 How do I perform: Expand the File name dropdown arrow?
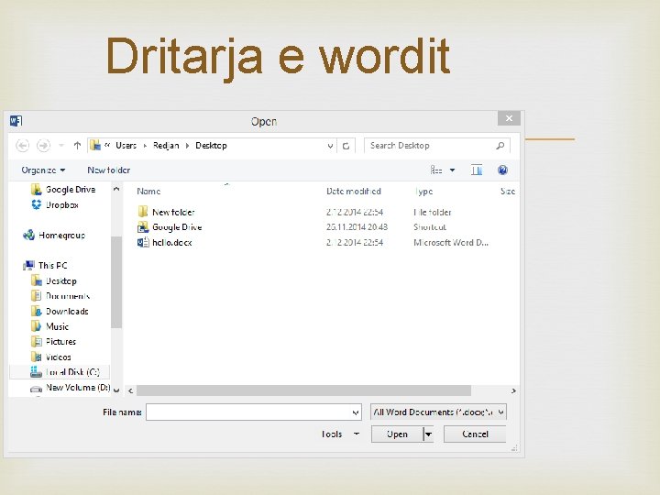coord(356,412)
